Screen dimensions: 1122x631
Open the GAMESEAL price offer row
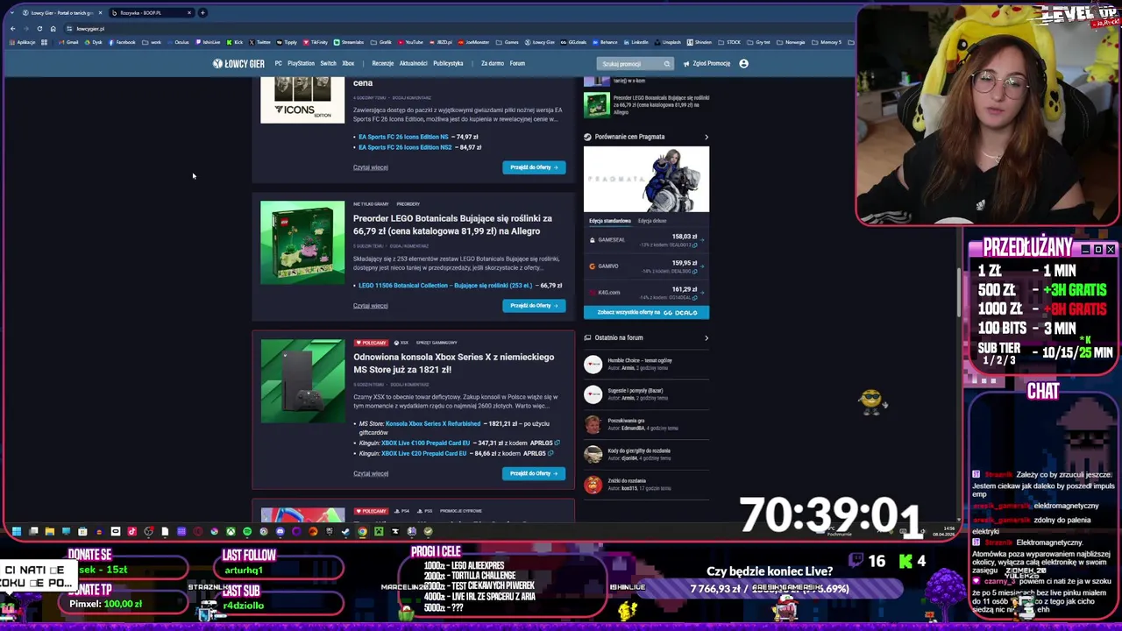pos(646,240)
